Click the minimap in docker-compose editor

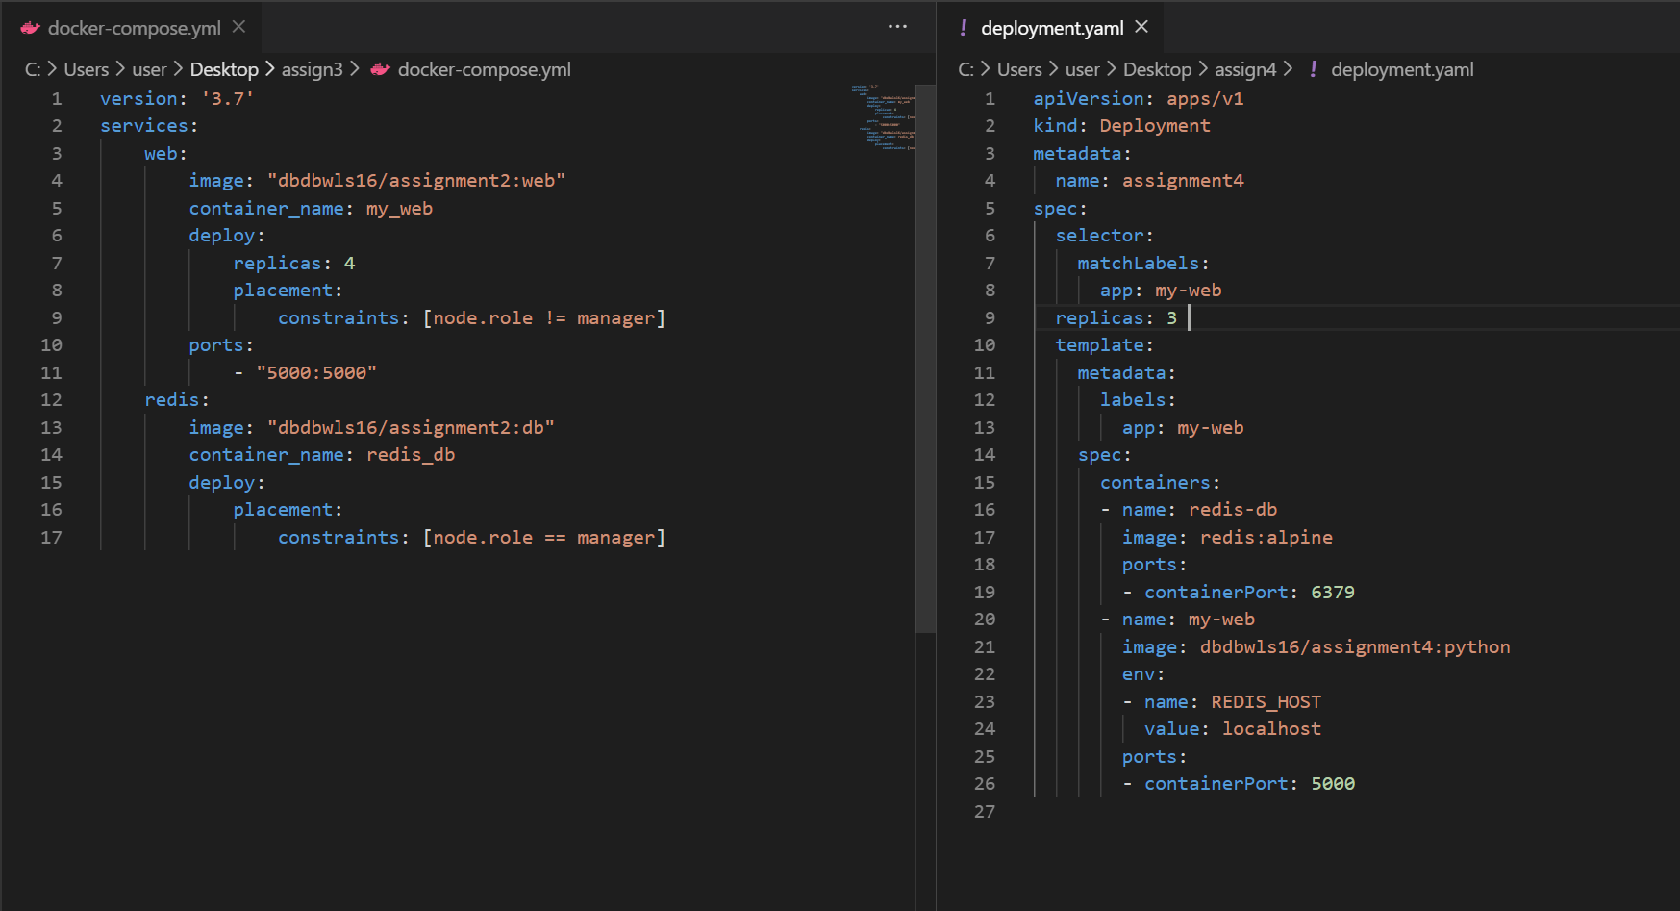coord(883,117)
